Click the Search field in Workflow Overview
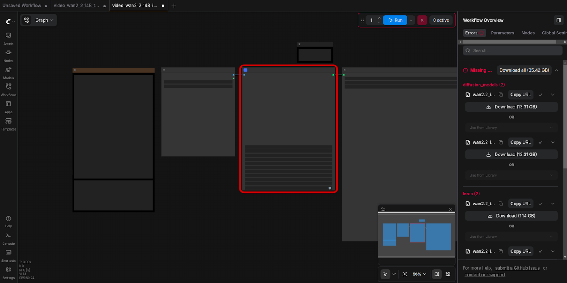Viewport: 567px width, 283px height. tap(512, 50)
